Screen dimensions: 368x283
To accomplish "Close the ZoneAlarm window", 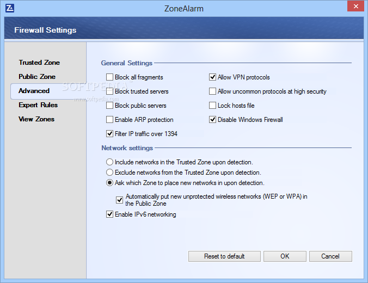I will coord(355,6).
